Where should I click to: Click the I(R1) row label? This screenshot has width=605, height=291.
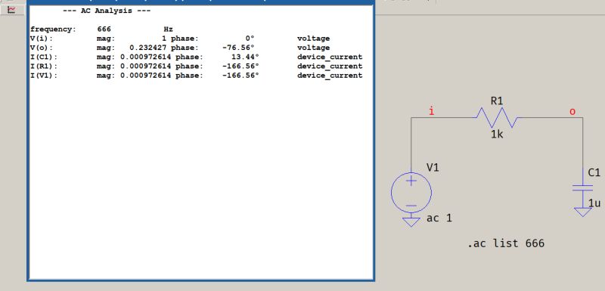coord(44,67)
